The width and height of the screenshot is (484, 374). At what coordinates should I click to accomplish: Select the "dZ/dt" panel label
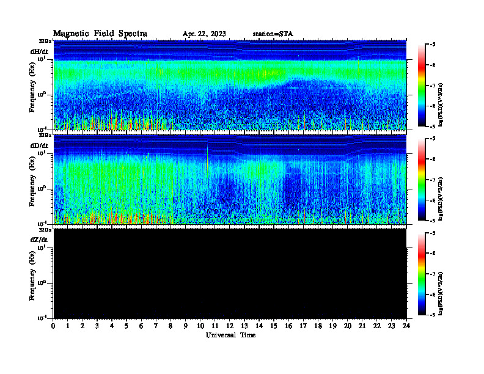[x=39, y=240]
